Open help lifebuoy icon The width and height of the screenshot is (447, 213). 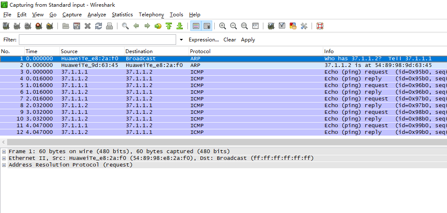(x=320, y=26)
